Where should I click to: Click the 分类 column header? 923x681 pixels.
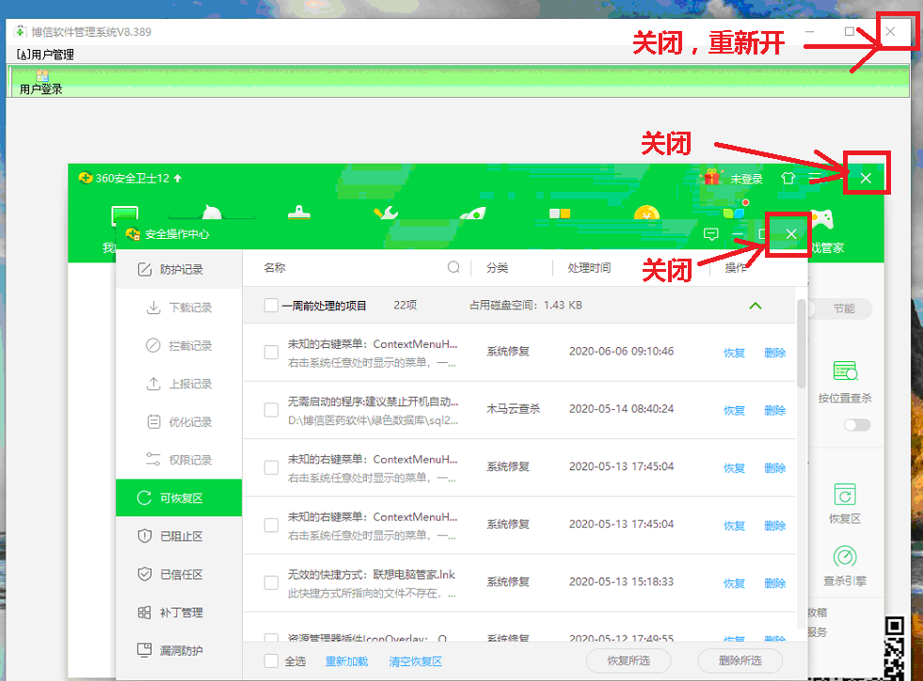[x=498, y=268]
